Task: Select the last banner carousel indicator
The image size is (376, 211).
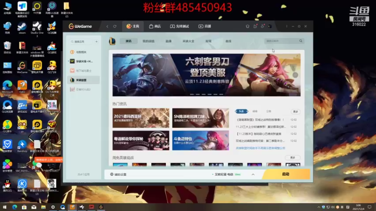Action: [221, 95]
